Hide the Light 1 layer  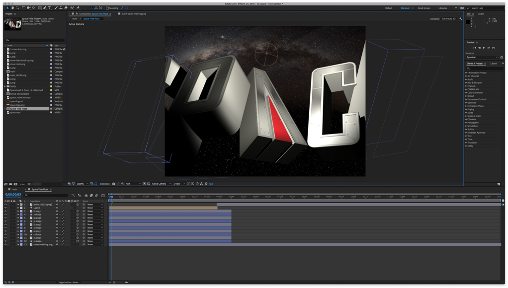point(5,208)
